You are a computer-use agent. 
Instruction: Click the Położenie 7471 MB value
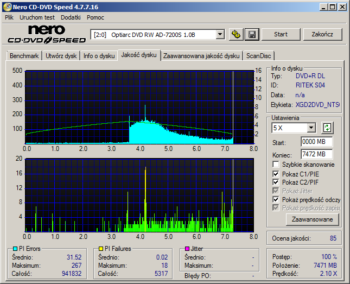tap(325, 266)
